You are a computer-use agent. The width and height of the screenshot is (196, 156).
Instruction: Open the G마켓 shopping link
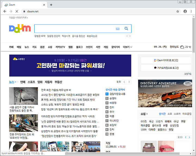pyautogui.click(x=144, y=121)
